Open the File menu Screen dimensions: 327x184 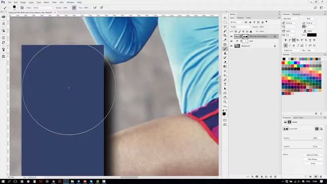(x=9, y=2)
